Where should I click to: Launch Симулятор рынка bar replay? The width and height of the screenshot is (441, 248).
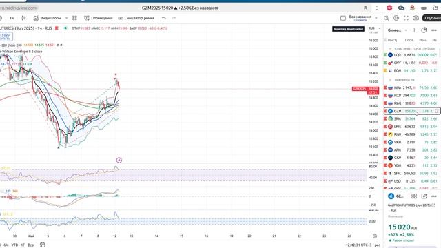click(x=136, y=18)
